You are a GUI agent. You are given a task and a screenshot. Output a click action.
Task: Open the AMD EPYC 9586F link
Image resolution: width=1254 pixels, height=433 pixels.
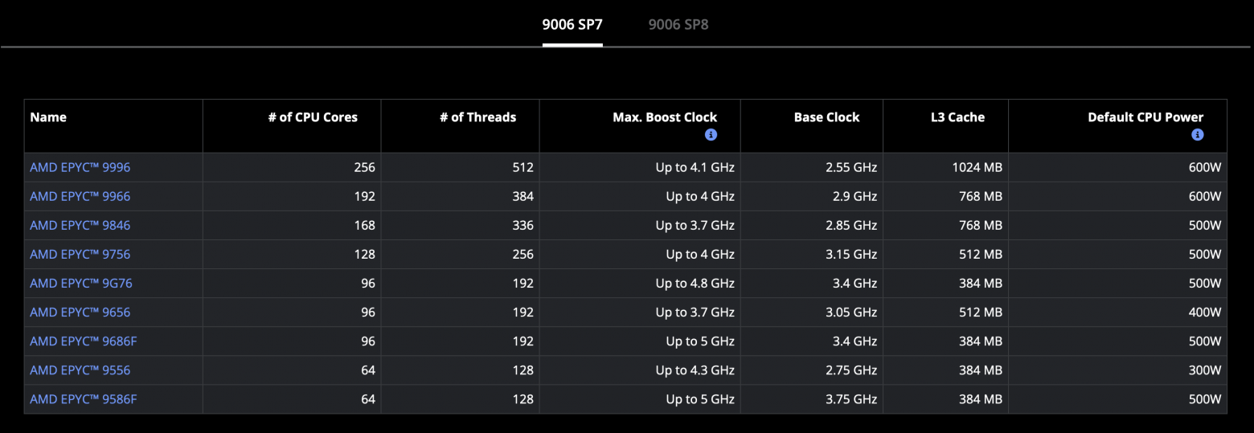(84, 398)
